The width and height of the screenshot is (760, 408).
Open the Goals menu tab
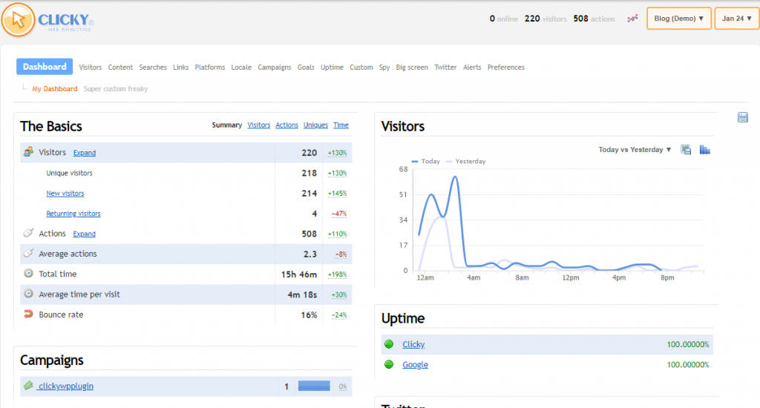306,68
